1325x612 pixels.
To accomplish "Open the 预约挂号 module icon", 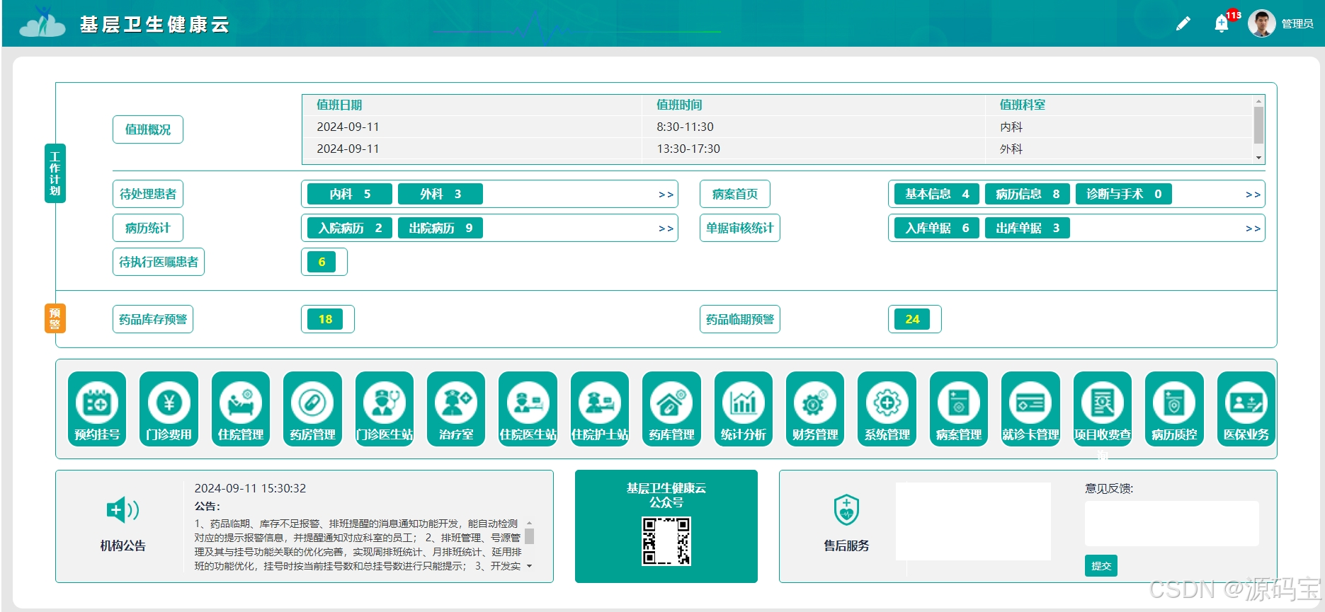I will (x=97, y=409).
